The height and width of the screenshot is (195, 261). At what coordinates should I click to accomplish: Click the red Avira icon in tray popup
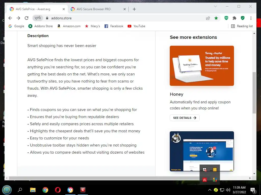[x=205, y=180]
